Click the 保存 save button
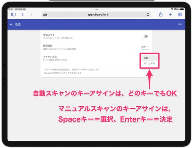The height and width of the screenshot is (148, 192). click(x=180, y=24)
